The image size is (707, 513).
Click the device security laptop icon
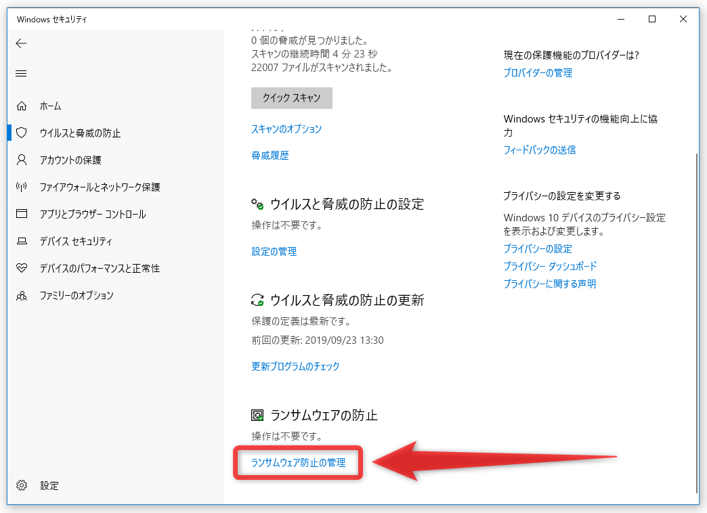tap(22, 241)
